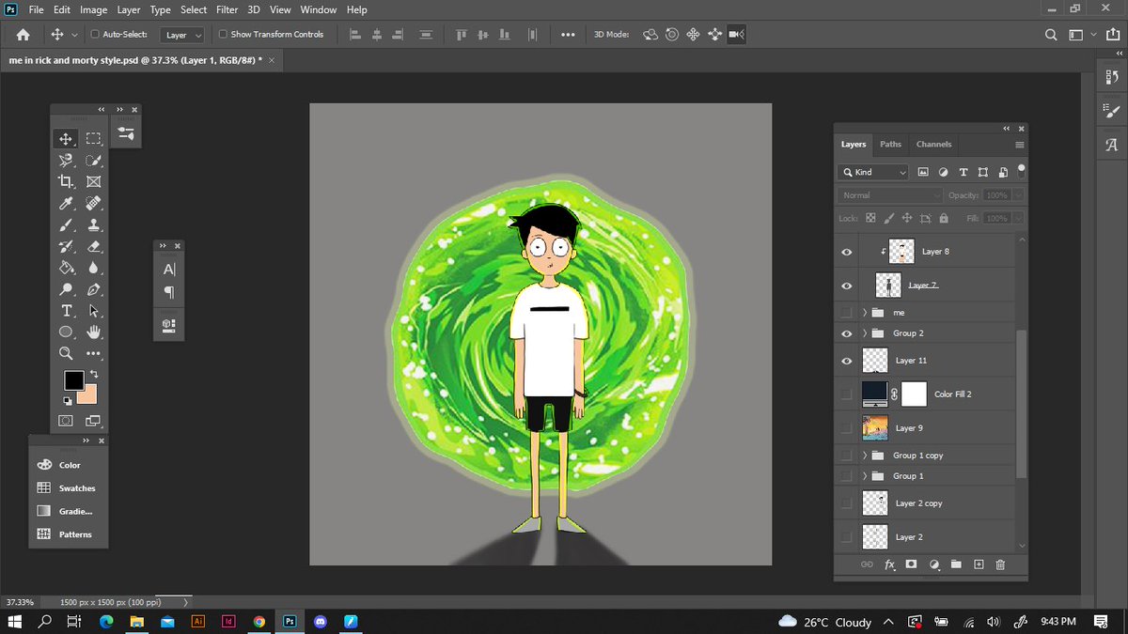Open the Kind filter dropdown

874,173
